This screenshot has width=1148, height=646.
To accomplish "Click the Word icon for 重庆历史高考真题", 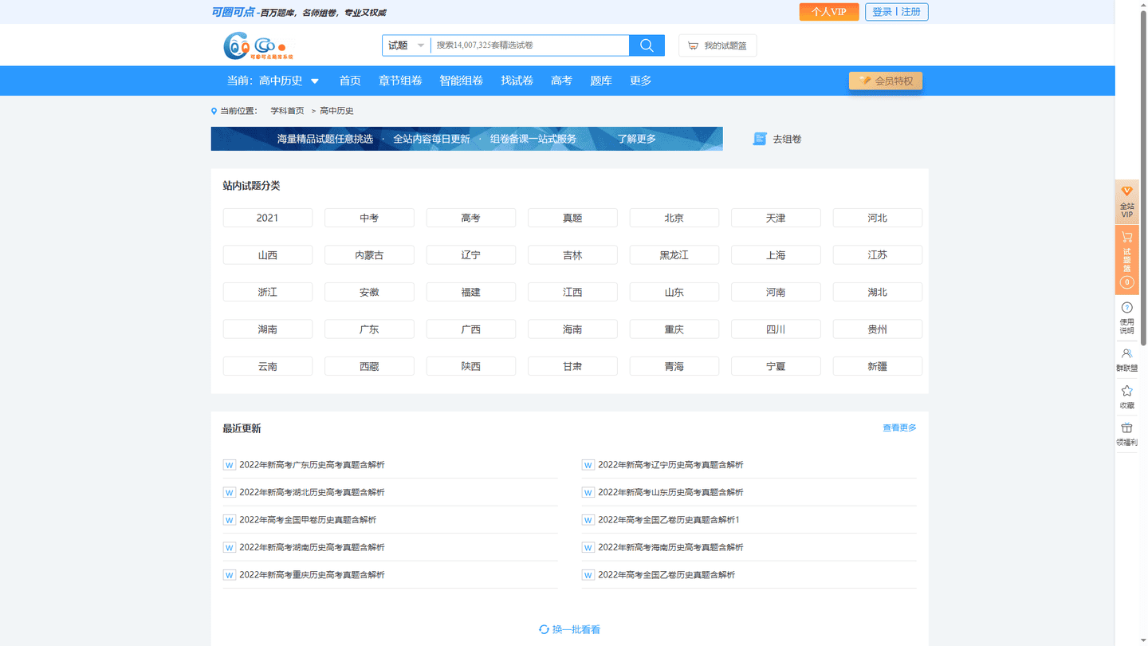I will pyautogui.click(x=230, y=575).
